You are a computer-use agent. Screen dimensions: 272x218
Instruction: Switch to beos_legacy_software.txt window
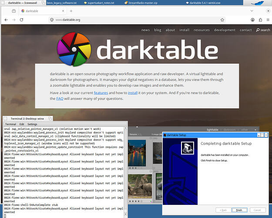(62, 3)
